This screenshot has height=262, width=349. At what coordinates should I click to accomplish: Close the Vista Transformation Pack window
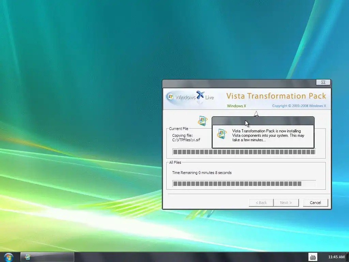coord(323,82)
